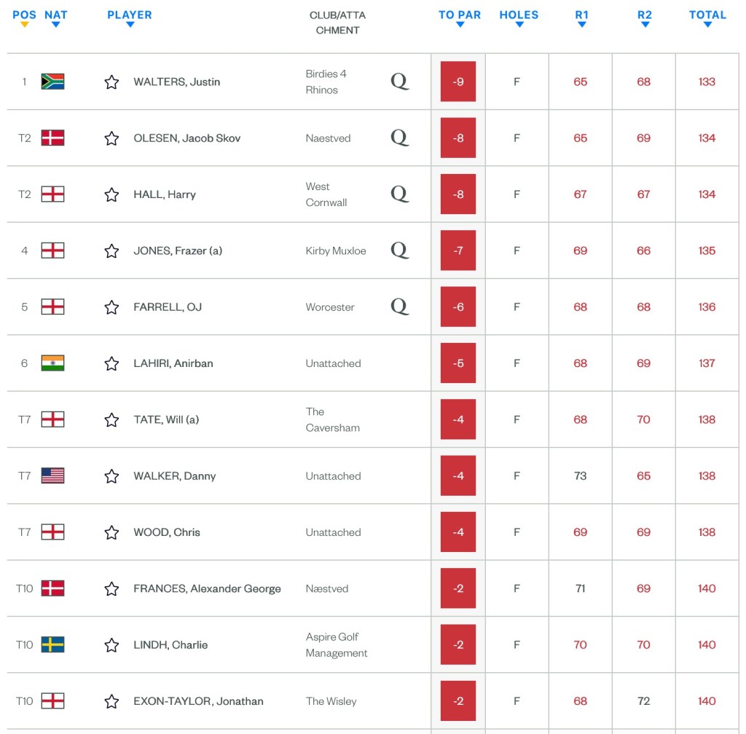Toggle favorite star for Harry Hall

[111, 194]
